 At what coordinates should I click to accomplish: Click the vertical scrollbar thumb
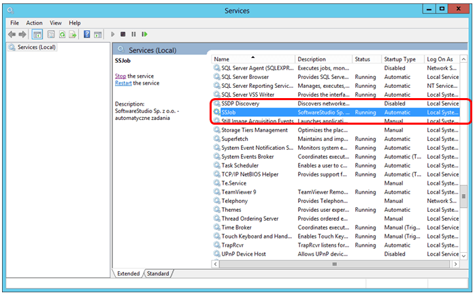463,196
